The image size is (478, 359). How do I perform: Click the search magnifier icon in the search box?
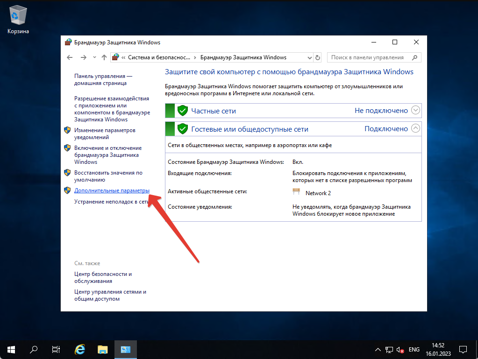coord(414,57)
